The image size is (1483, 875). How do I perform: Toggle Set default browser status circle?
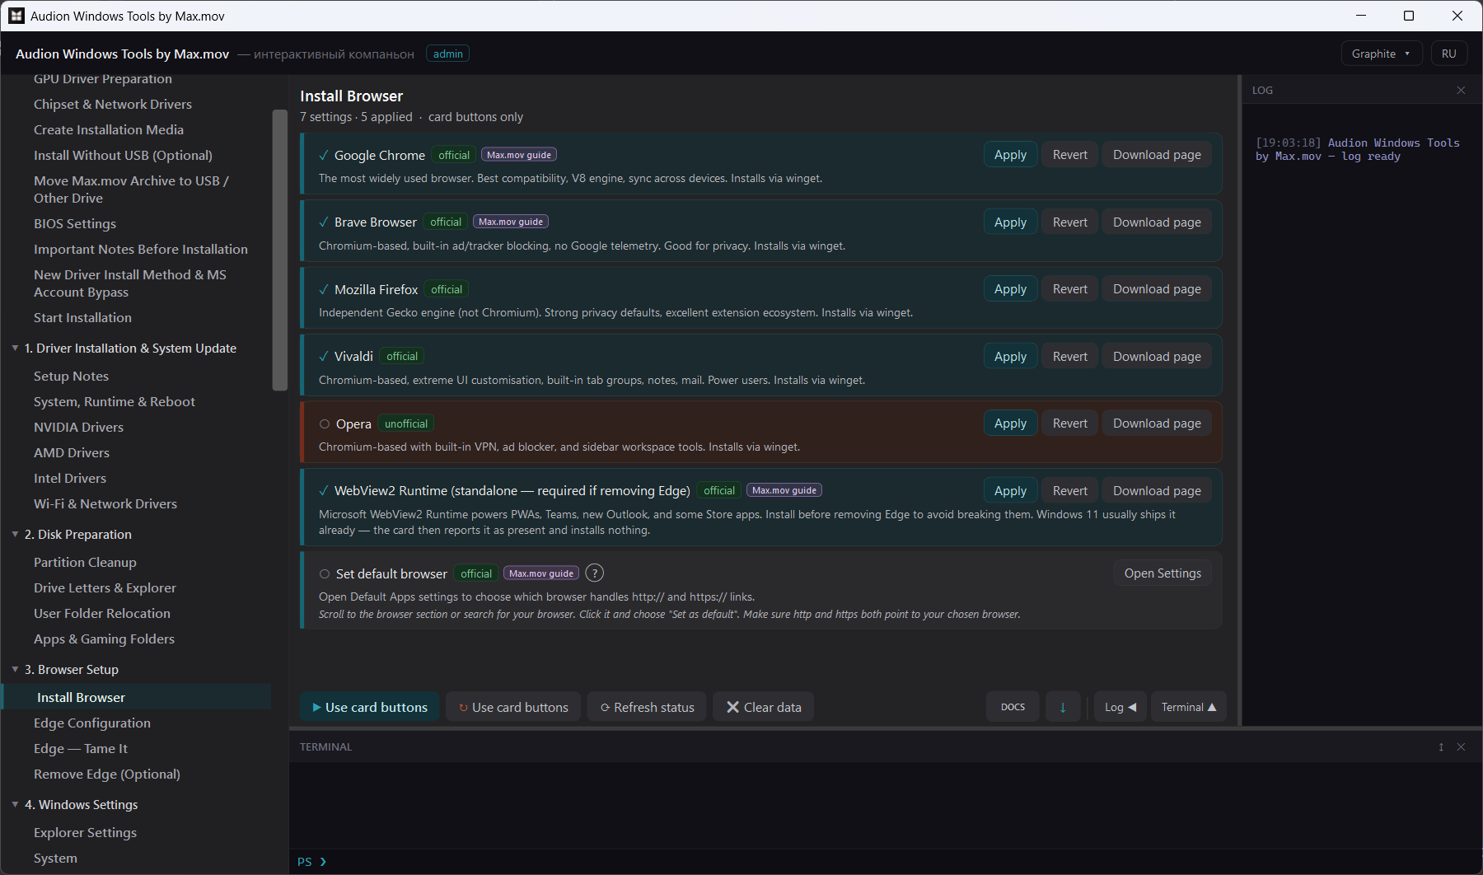point(325,574)
